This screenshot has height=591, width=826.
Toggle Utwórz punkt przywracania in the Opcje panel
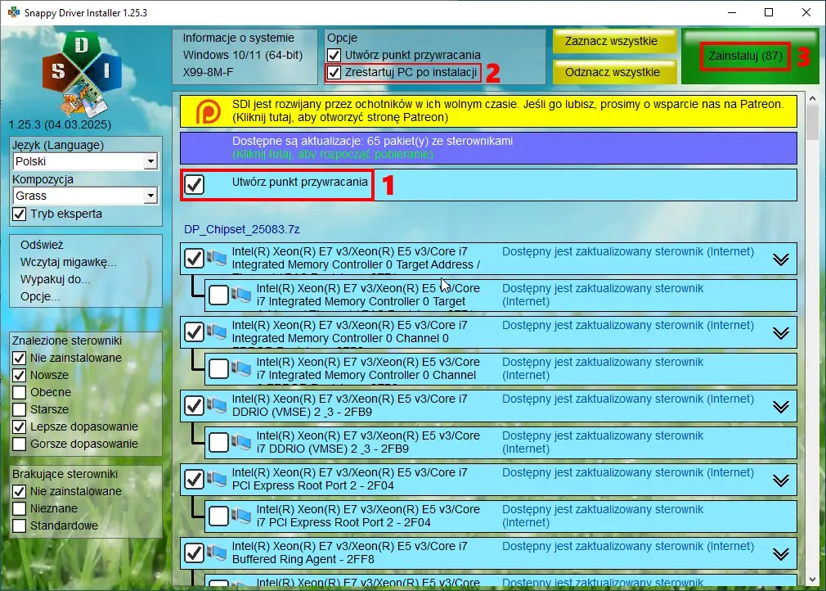point(334,55)
